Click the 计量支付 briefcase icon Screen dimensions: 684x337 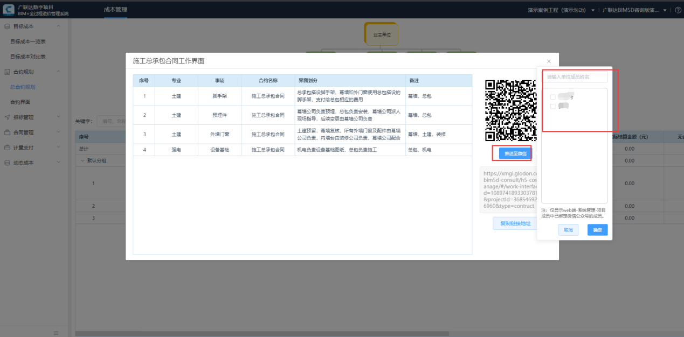[x=7, y=147]
